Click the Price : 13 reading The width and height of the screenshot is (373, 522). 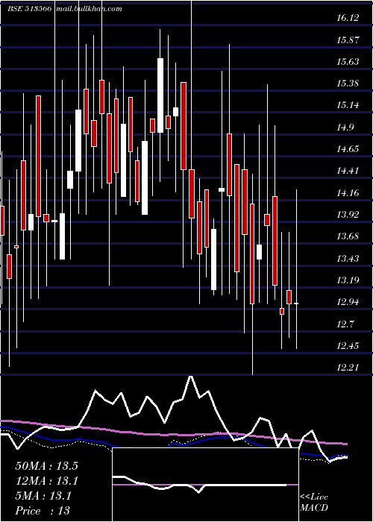(x=43, y=511)
